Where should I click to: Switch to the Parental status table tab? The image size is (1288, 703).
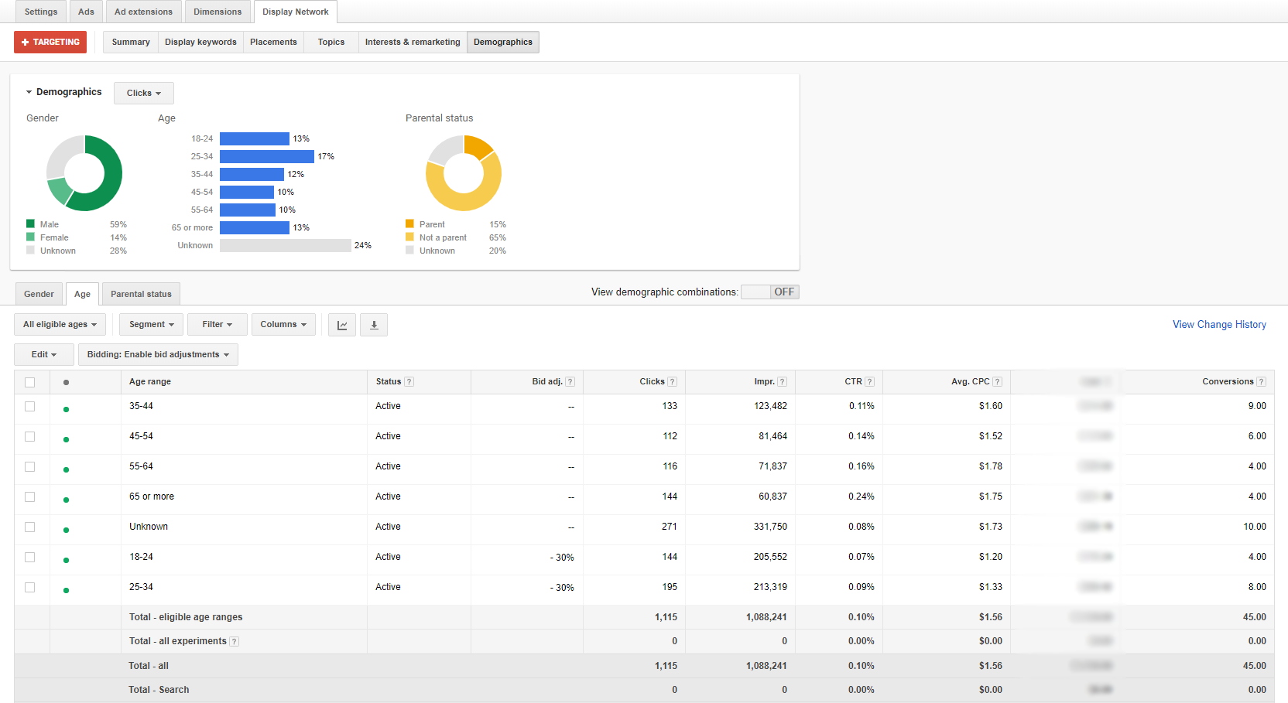141,294
